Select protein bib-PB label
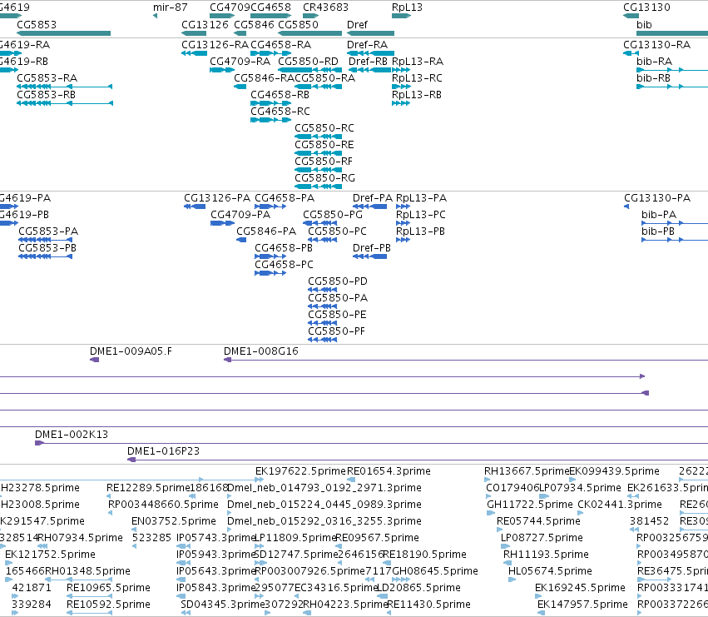 (658, 231)
